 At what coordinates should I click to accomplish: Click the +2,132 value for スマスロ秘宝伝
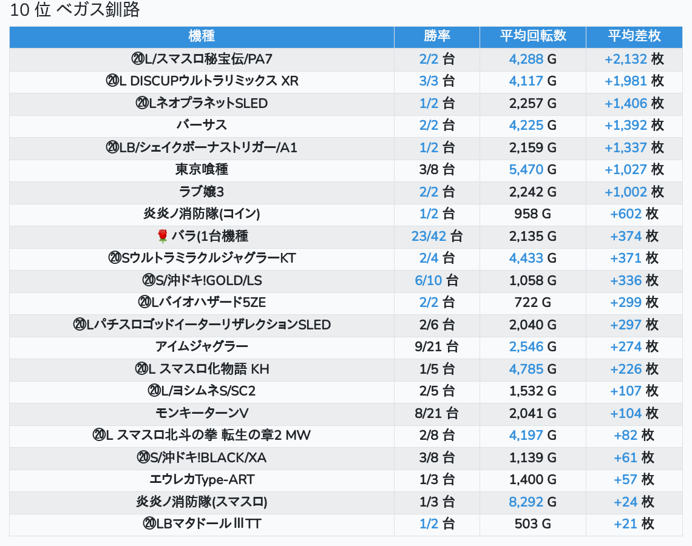pyautogui.click(x=625, y=59)
